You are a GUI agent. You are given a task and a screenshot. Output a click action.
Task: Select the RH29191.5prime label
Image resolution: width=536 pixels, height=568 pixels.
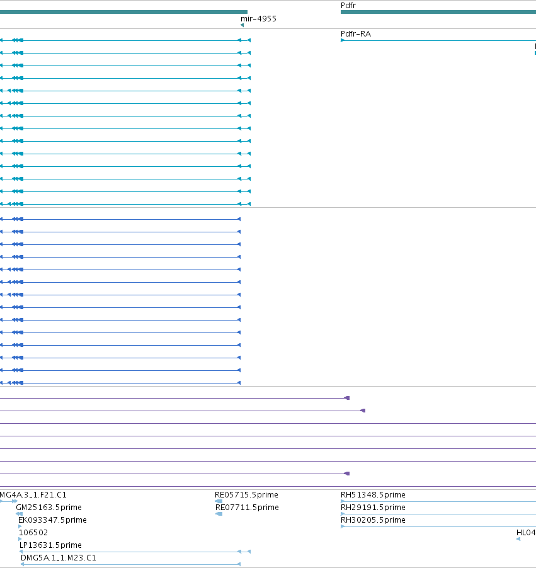click(373, 508)
